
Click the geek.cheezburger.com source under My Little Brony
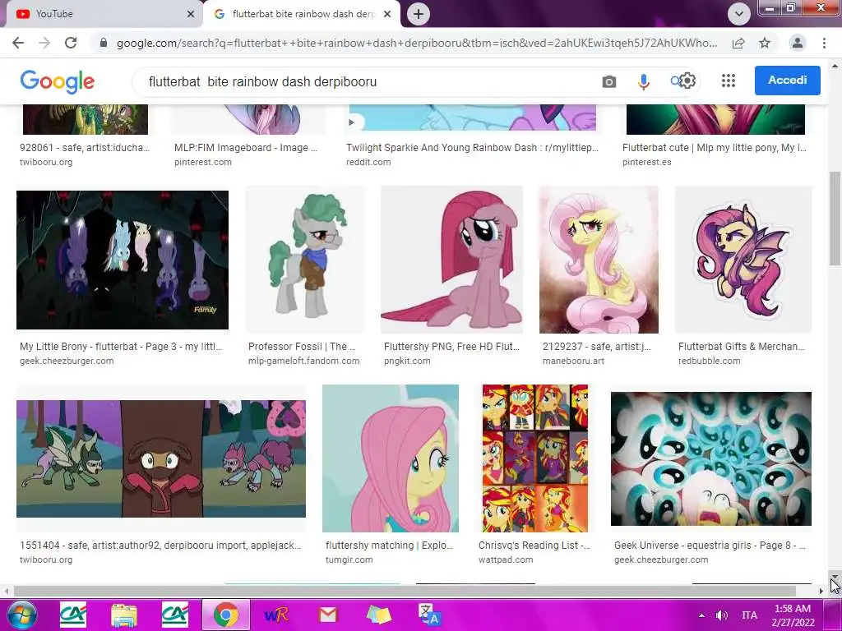pos(67,362)
